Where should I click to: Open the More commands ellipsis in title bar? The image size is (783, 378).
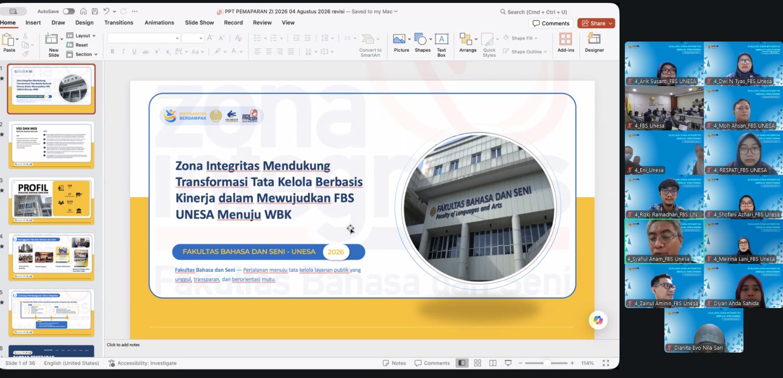[135, 11]
